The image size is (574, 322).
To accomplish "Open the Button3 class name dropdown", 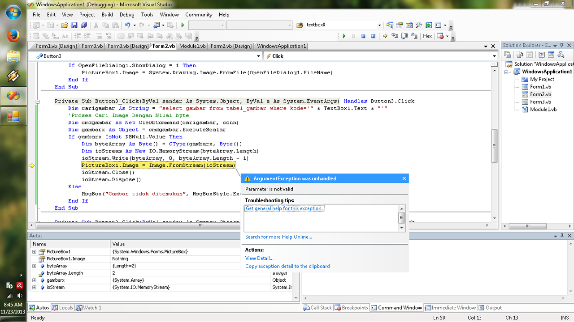I will (258, 56).
